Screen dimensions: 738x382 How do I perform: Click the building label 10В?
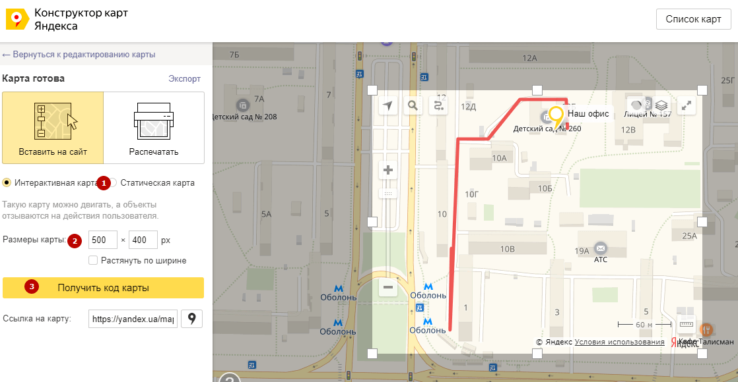(x=508, y=250)
